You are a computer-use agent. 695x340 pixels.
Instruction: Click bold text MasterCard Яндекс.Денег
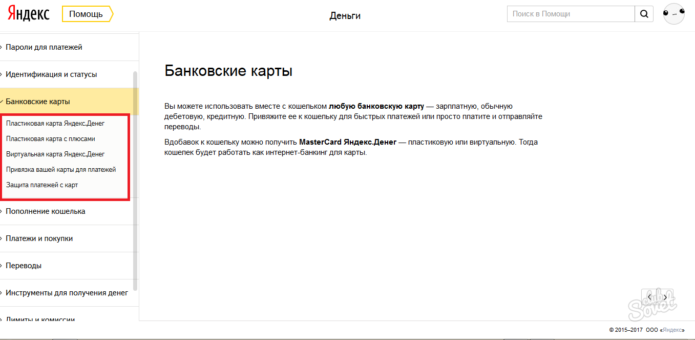click(x=347, y=142)
